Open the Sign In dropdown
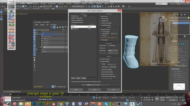 click(x=161, y=4)
